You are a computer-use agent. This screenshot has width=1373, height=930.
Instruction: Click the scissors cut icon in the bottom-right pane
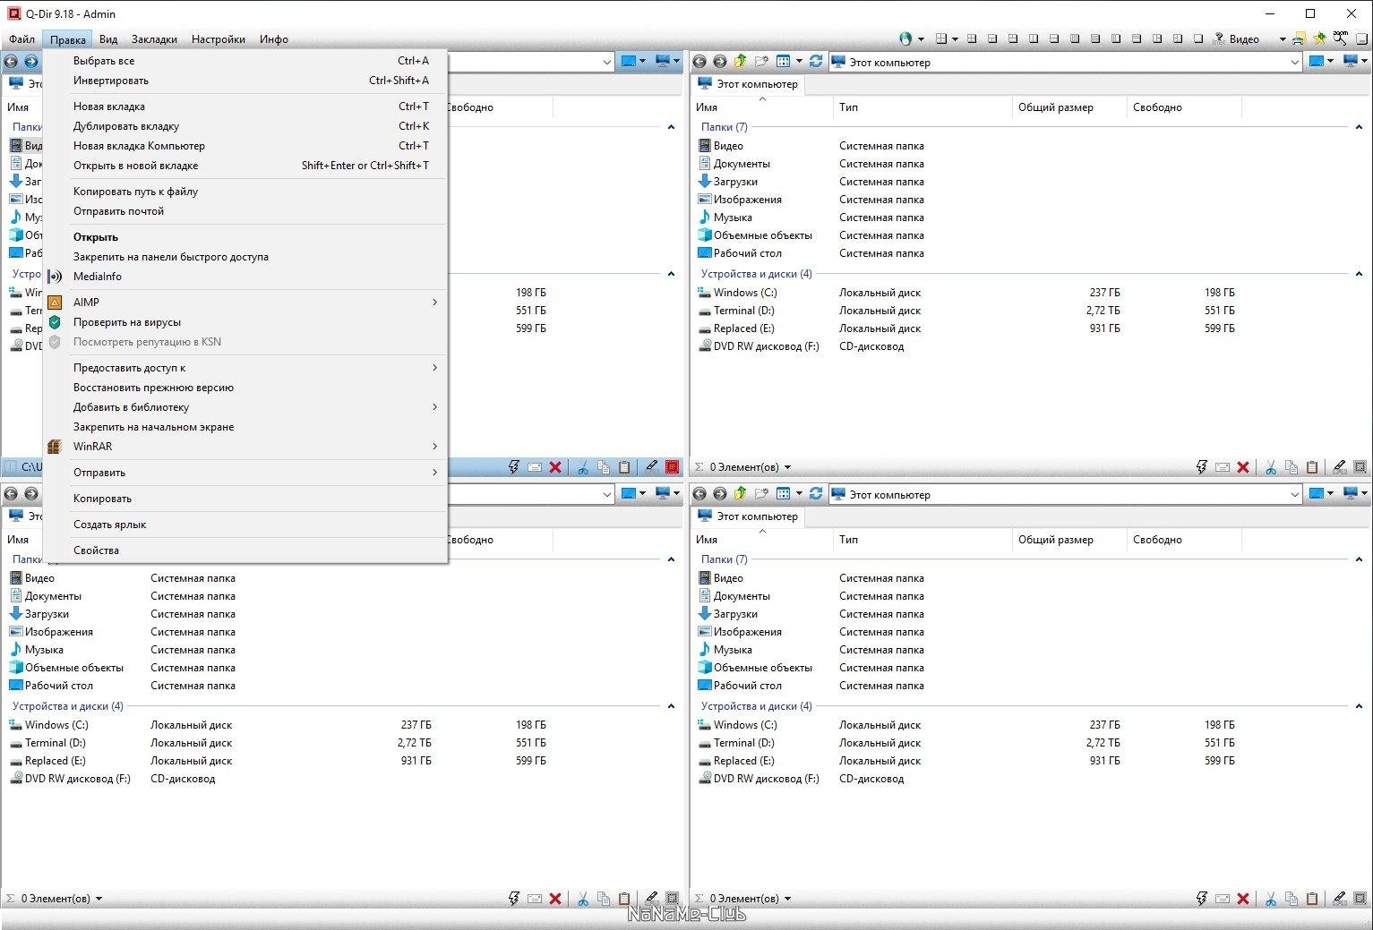click(1270, 899)
